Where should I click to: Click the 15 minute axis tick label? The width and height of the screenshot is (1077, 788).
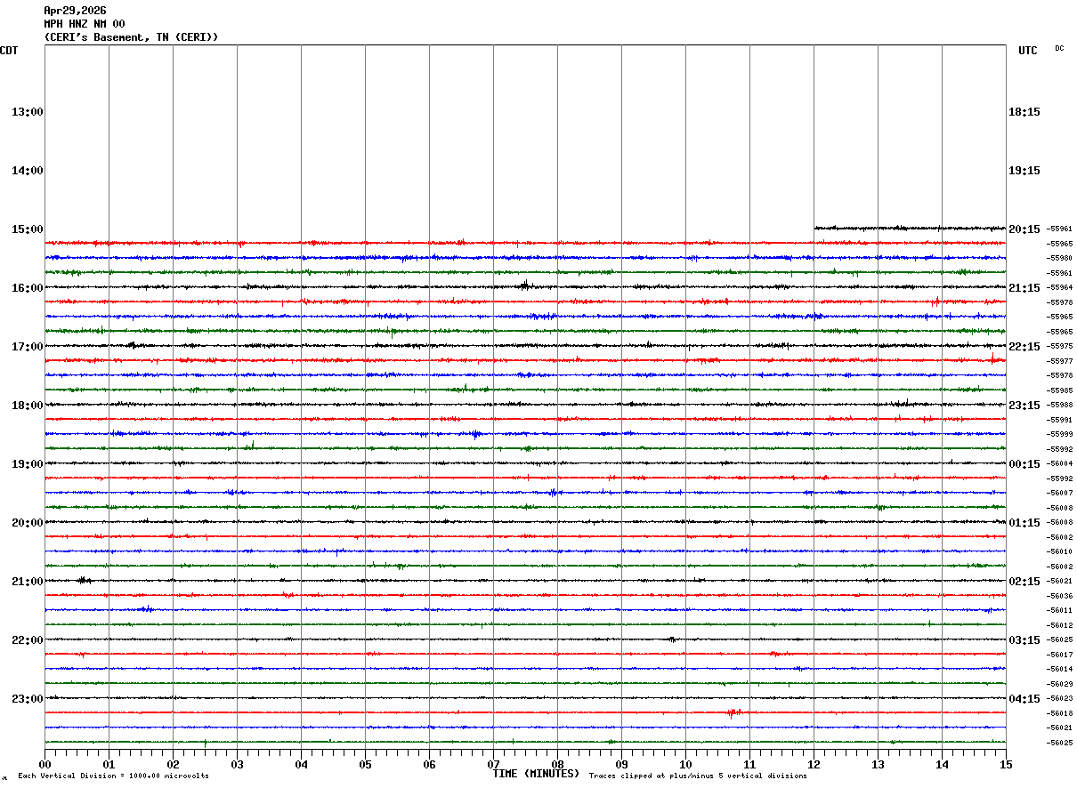(x=1006, y=764)
